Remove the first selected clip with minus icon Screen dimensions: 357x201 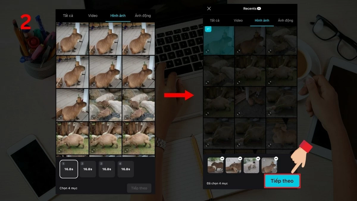[222, 159]
